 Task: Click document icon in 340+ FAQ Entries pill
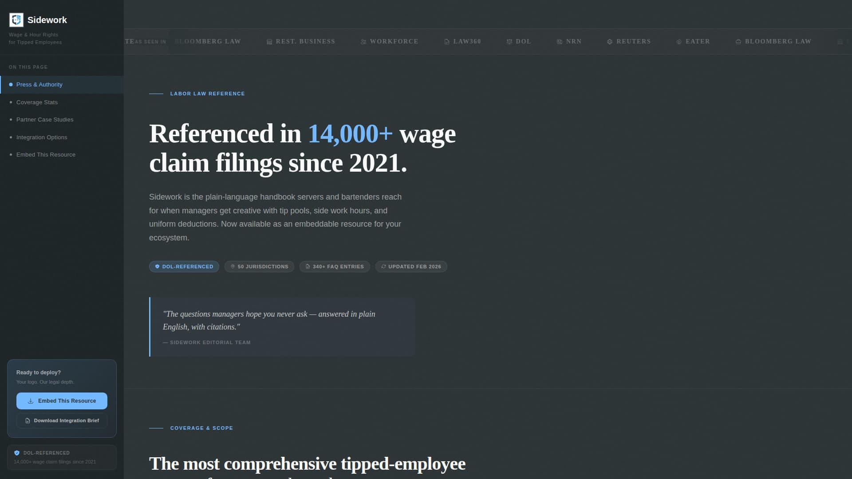308,267
